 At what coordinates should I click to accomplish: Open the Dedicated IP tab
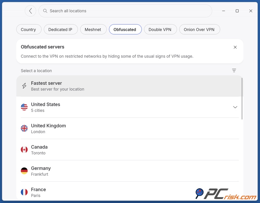(61, 30)
